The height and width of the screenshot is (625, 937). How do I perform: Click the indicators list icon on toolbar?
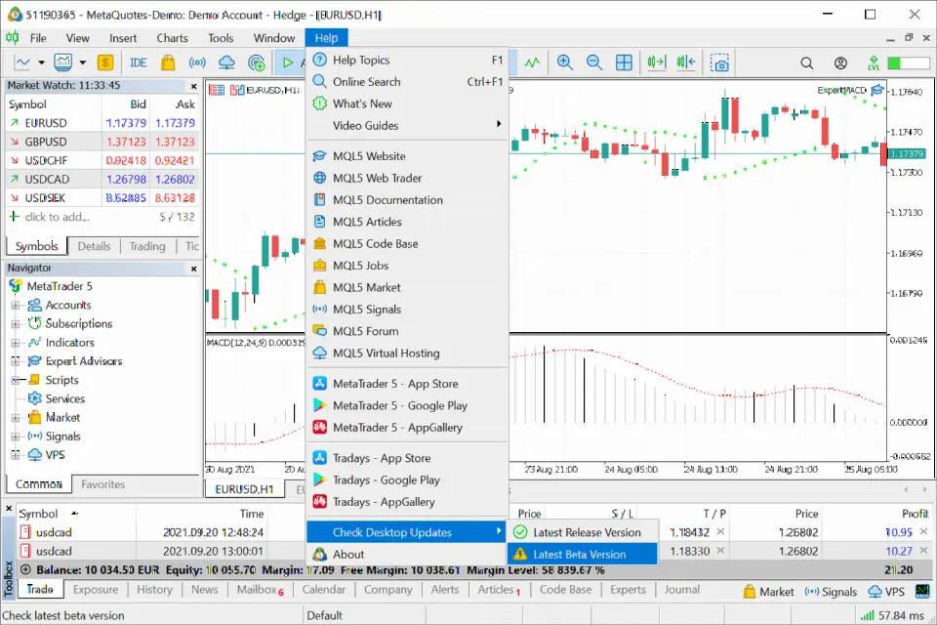click(x=532, y=62)
